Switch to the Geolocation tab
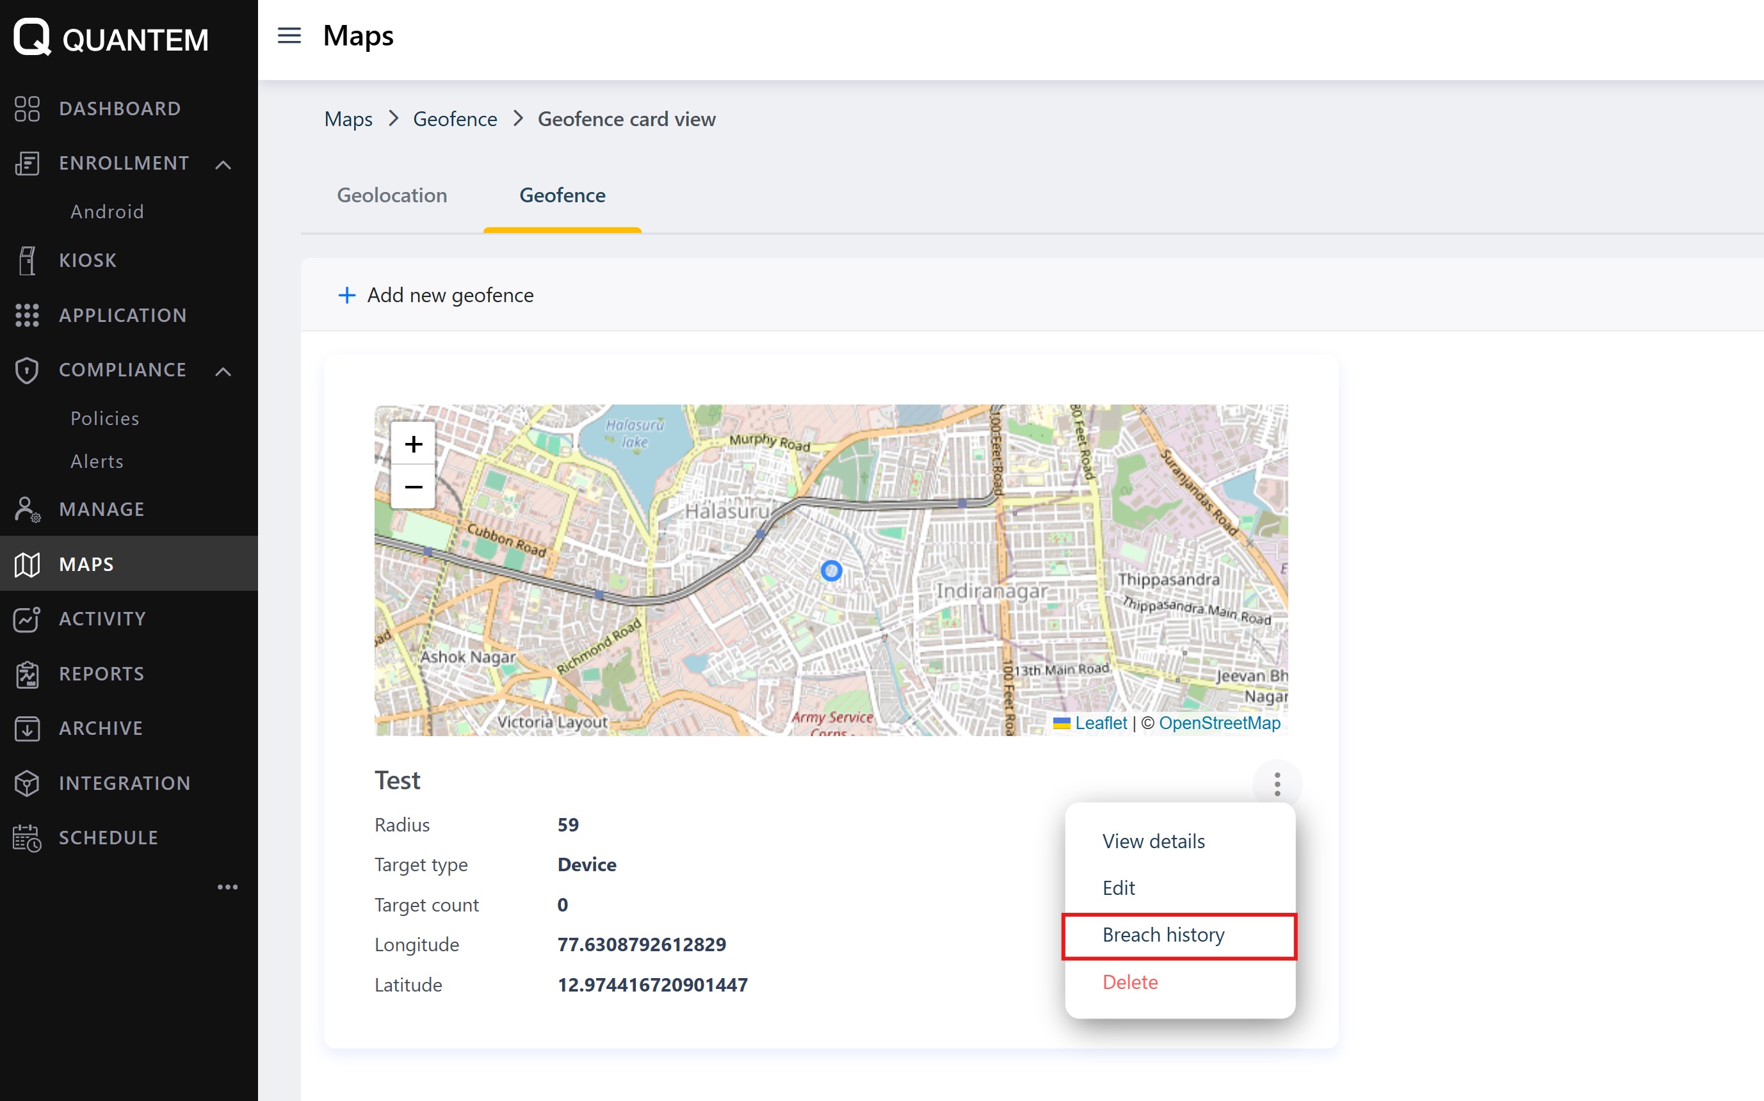The image size is (1764, 1101). [x=392, y=195]
